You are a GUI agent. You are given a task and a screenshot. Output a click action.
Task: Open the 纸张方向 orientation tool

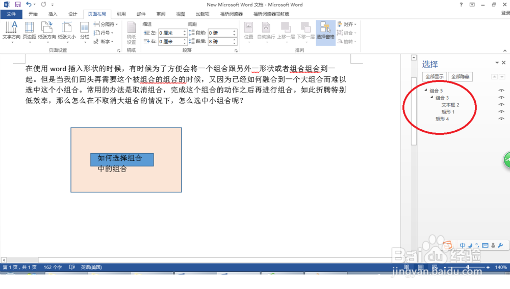pos(47,33)
